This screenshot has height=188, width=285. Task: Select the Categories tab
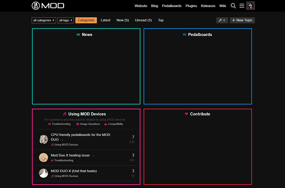click(x=86, y=20)
